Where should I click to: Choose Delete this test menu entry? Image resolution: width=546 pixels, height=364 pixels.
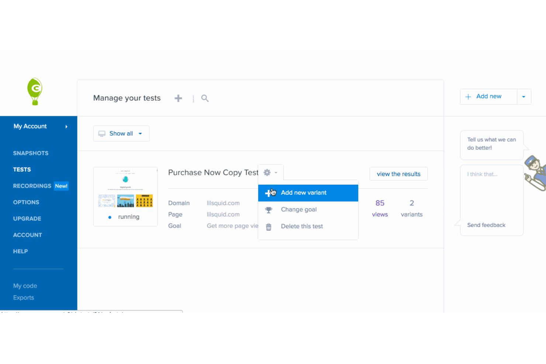point(308,226)
